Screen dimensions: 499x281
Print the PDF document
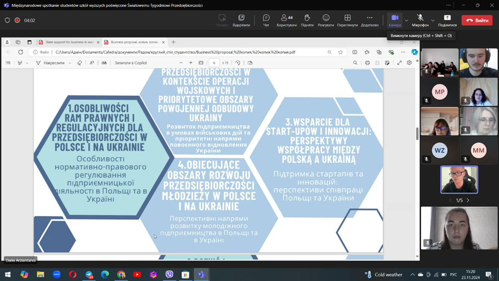pos(367,63)
